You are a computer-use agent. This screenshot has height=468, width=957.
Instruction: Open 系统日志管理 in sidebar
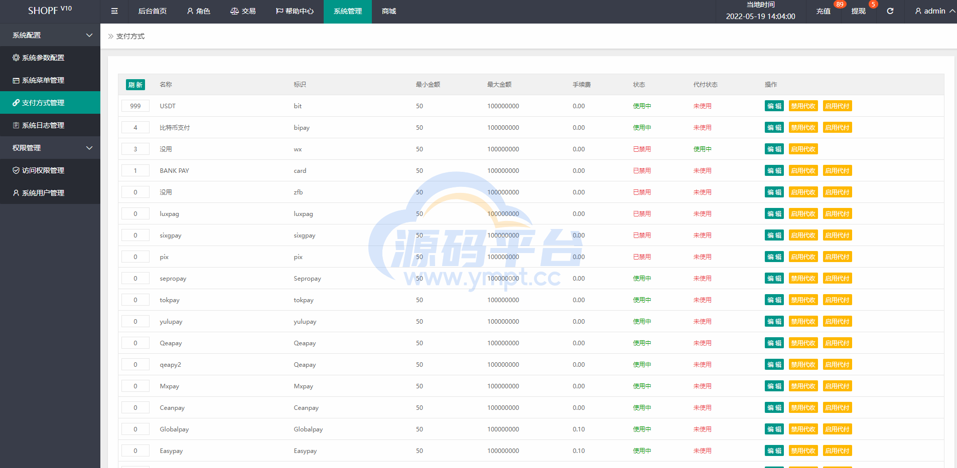point(50,125)
